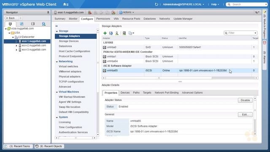Screen dimensions: 270x152
Task: Click the first host toolbar icon beside esxi-1 title
Action: 90,12
